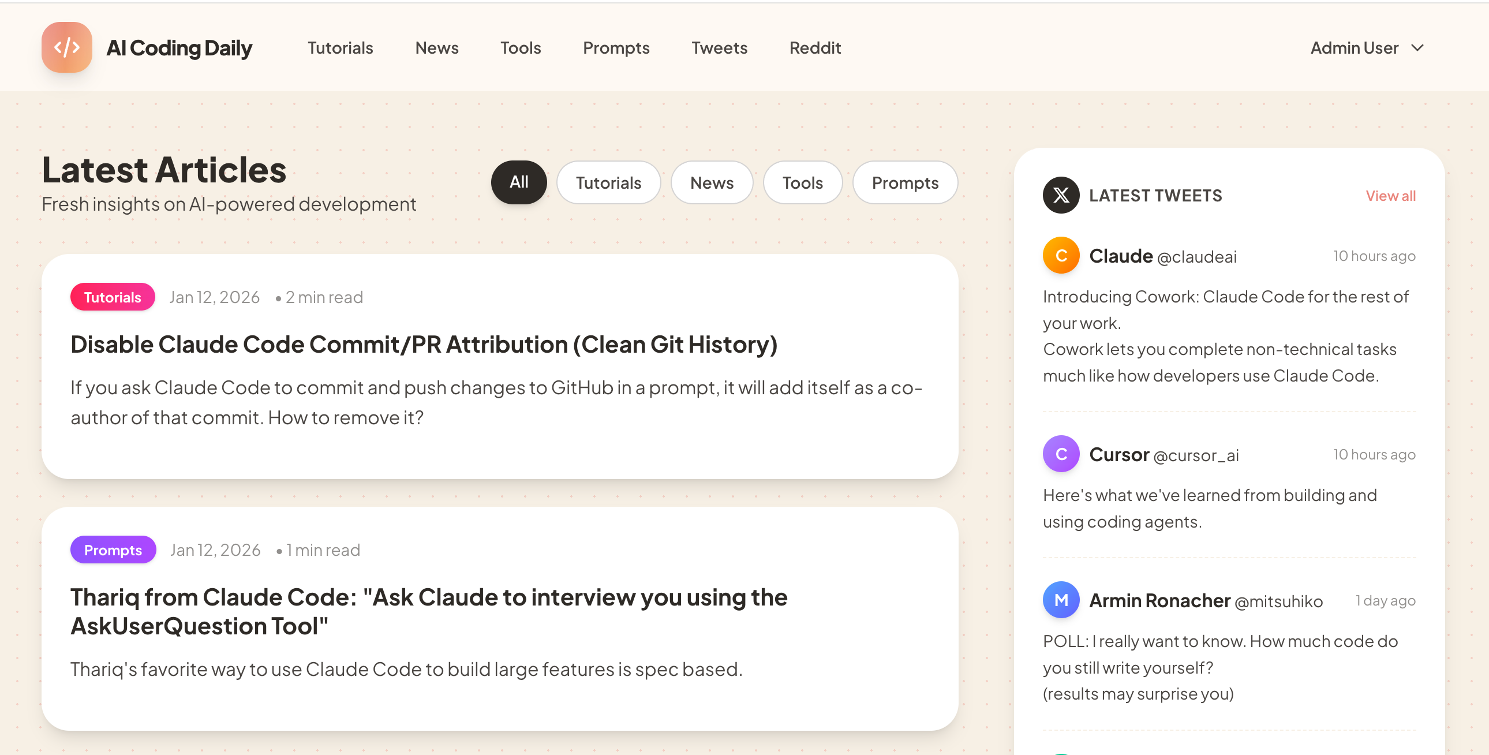Image resolution: width=1489 pixels, height=755 pixels.
Task: Filter articles by Tutorials pill
Action: click(608, 182)
